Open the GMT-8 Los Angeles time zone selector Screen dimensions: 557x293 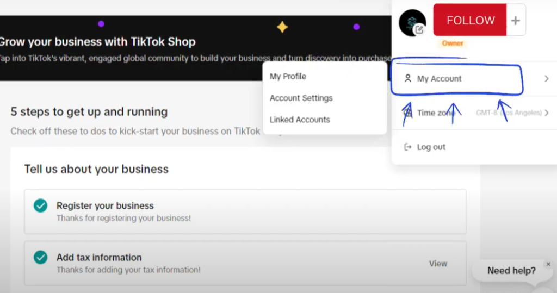coord(509,113)
